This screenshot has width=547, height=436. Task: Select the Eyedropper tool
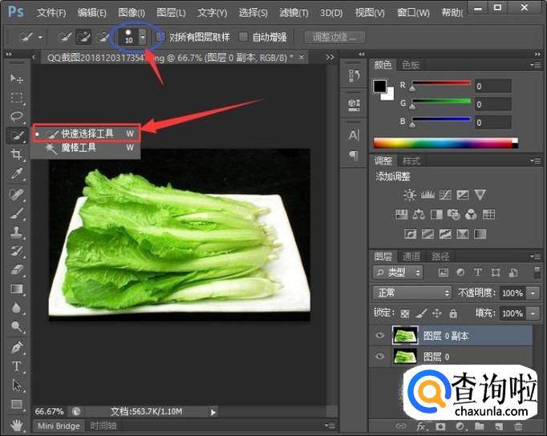coord(16,174)
